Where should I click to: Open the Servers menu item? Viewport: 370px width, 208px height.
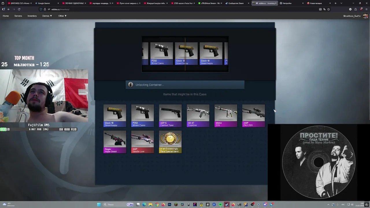[18, 16]
